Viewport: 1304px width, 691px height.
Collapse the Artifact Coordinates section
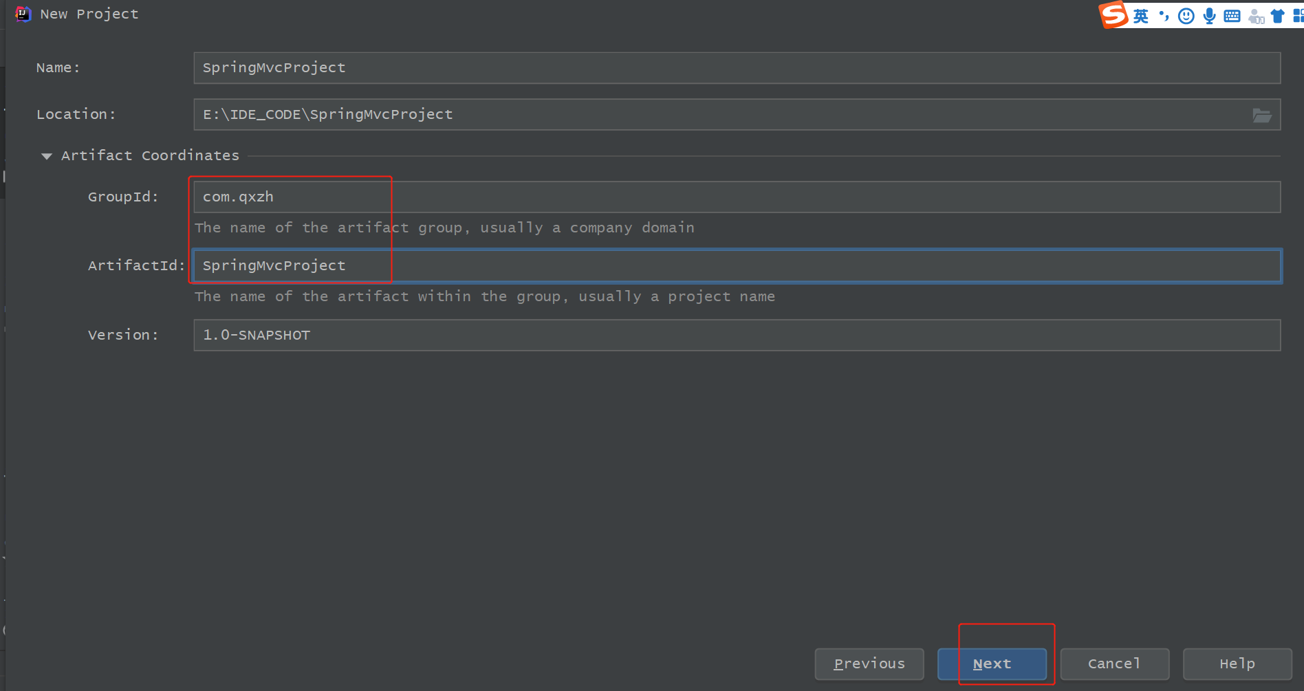[x=47, y=156]
